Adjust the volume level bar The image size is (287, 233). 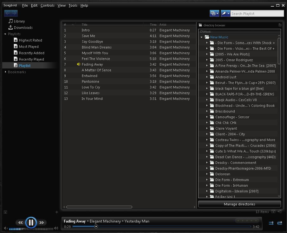(x=31, y=229)
